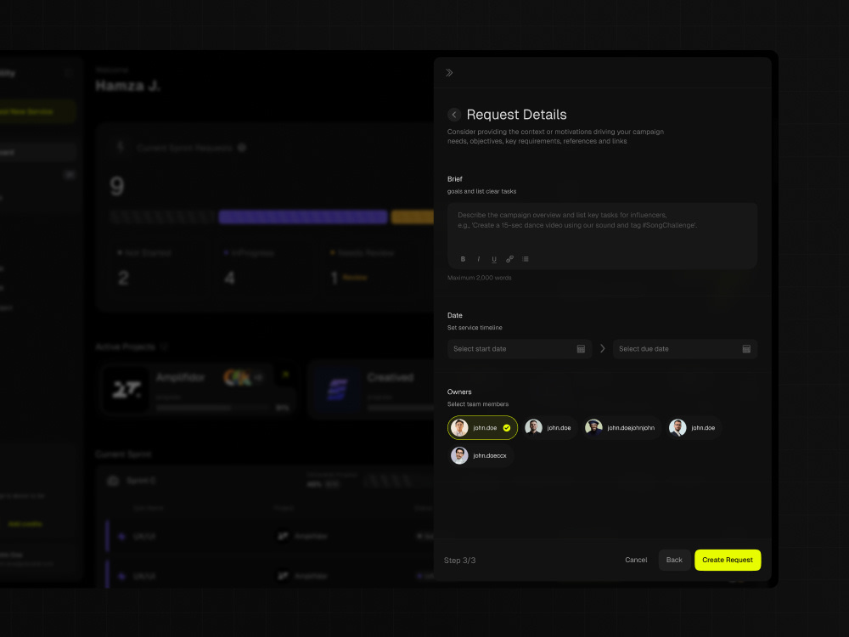Image resolution: width=849 pixels, height=637 pixels.
Task: Apply underline formatting in Brief editor
Action: [494, 259]
